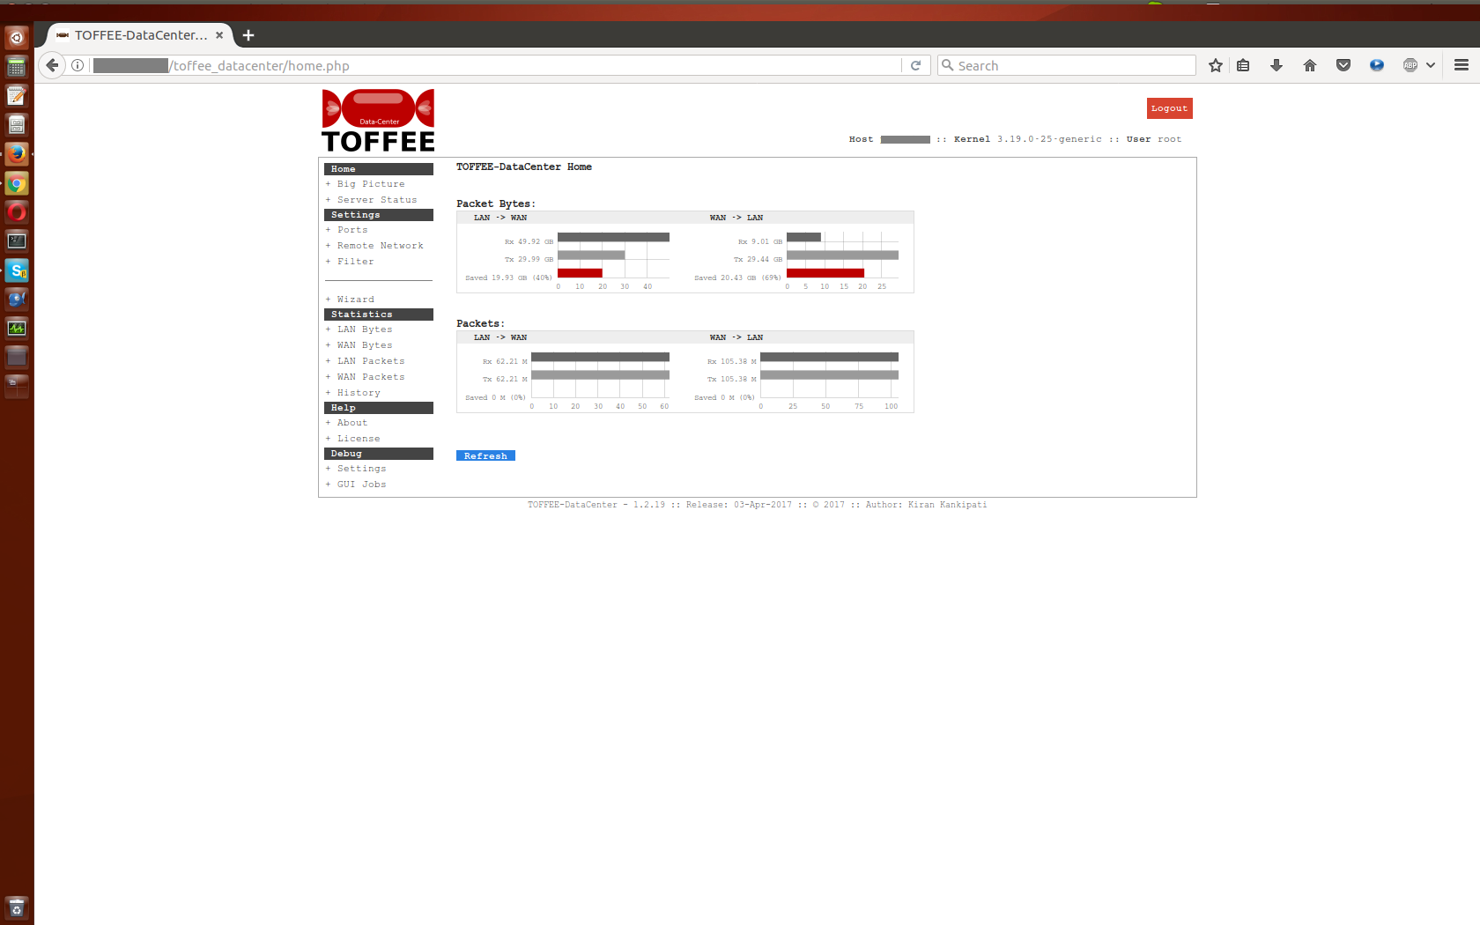
Task: Open a new tab with the plus button
Action: 248,35
